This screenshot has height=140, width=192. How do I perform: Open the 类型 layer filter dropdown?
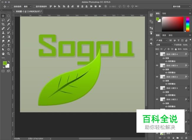[x=162, y=40]
